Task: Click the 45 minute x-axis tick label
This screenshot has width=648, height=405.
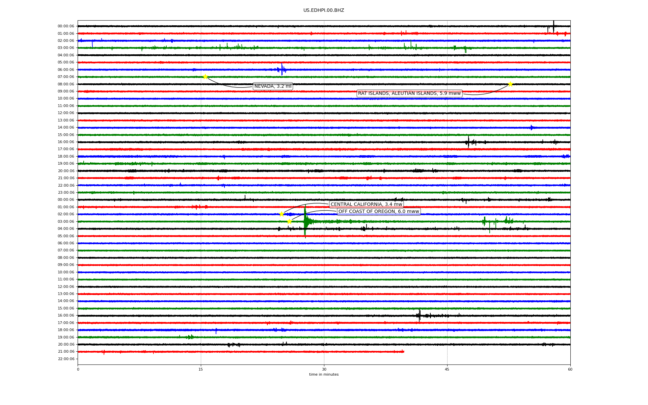Action: pyautogui.click(x=447, y=369)
